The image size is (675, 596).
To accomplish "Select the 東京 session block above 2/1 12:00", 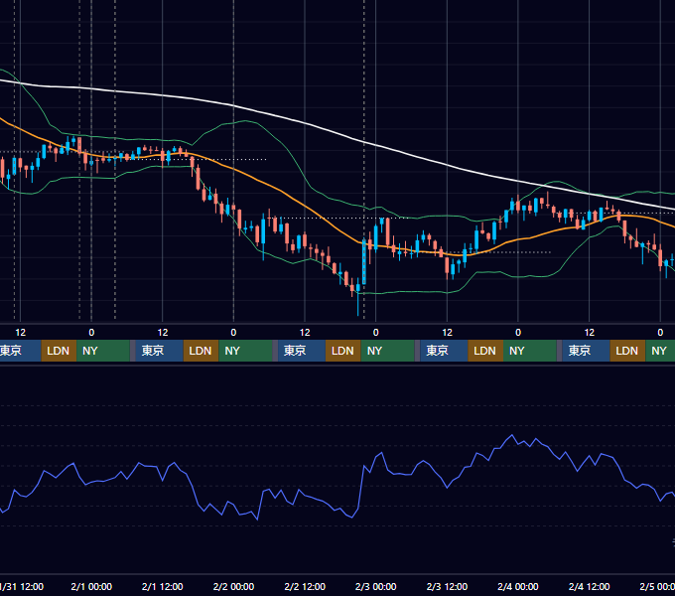I will coord(159,351).
